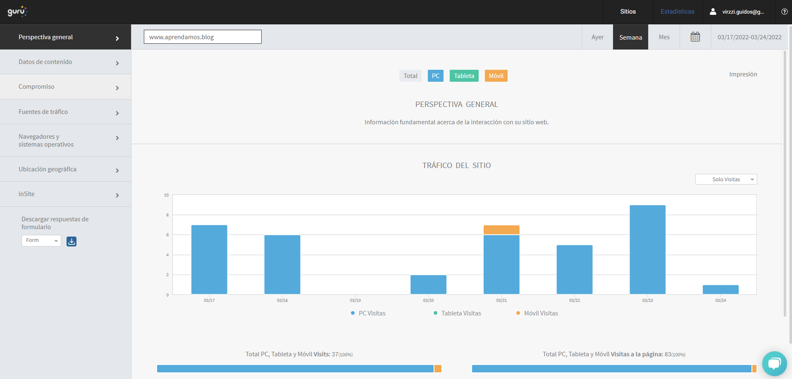Click the Perspectiva general arrow icon

(x=117, y=38)
